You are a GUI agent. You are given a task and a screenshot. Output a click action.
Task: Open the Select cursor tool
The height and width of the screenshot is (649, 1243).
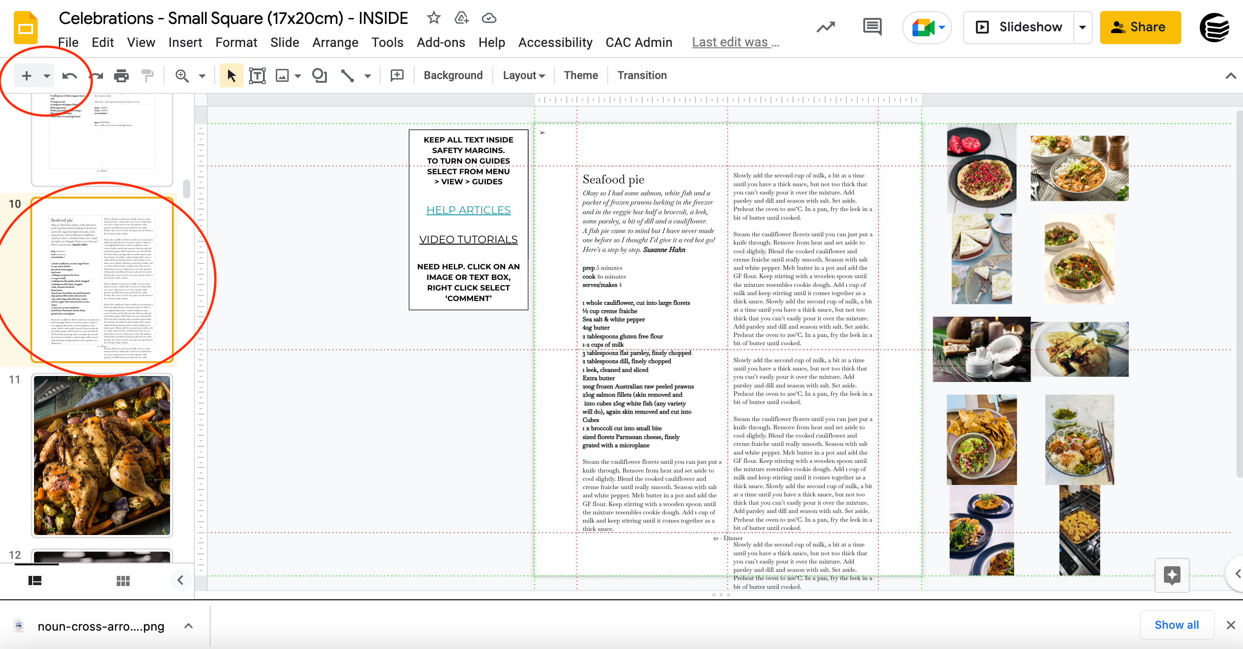click(x=231, y=75)
